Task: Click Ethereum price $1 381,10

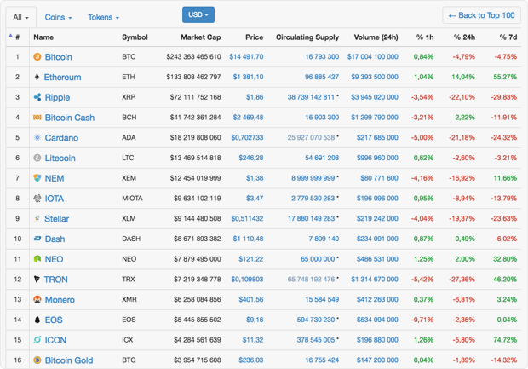Action: 248,77
